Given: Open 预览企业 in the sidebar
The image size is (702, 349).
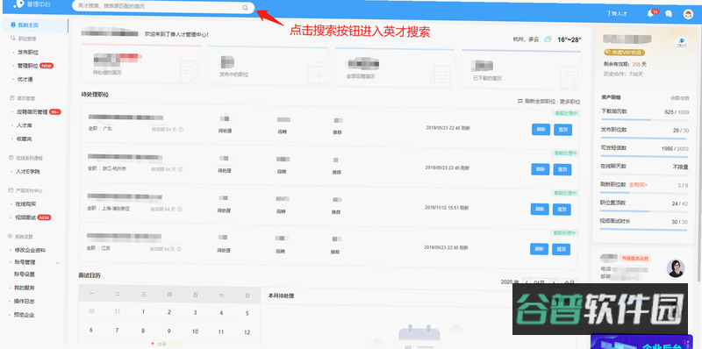Looking at the screenshot, I should click(x=25, y=315).
